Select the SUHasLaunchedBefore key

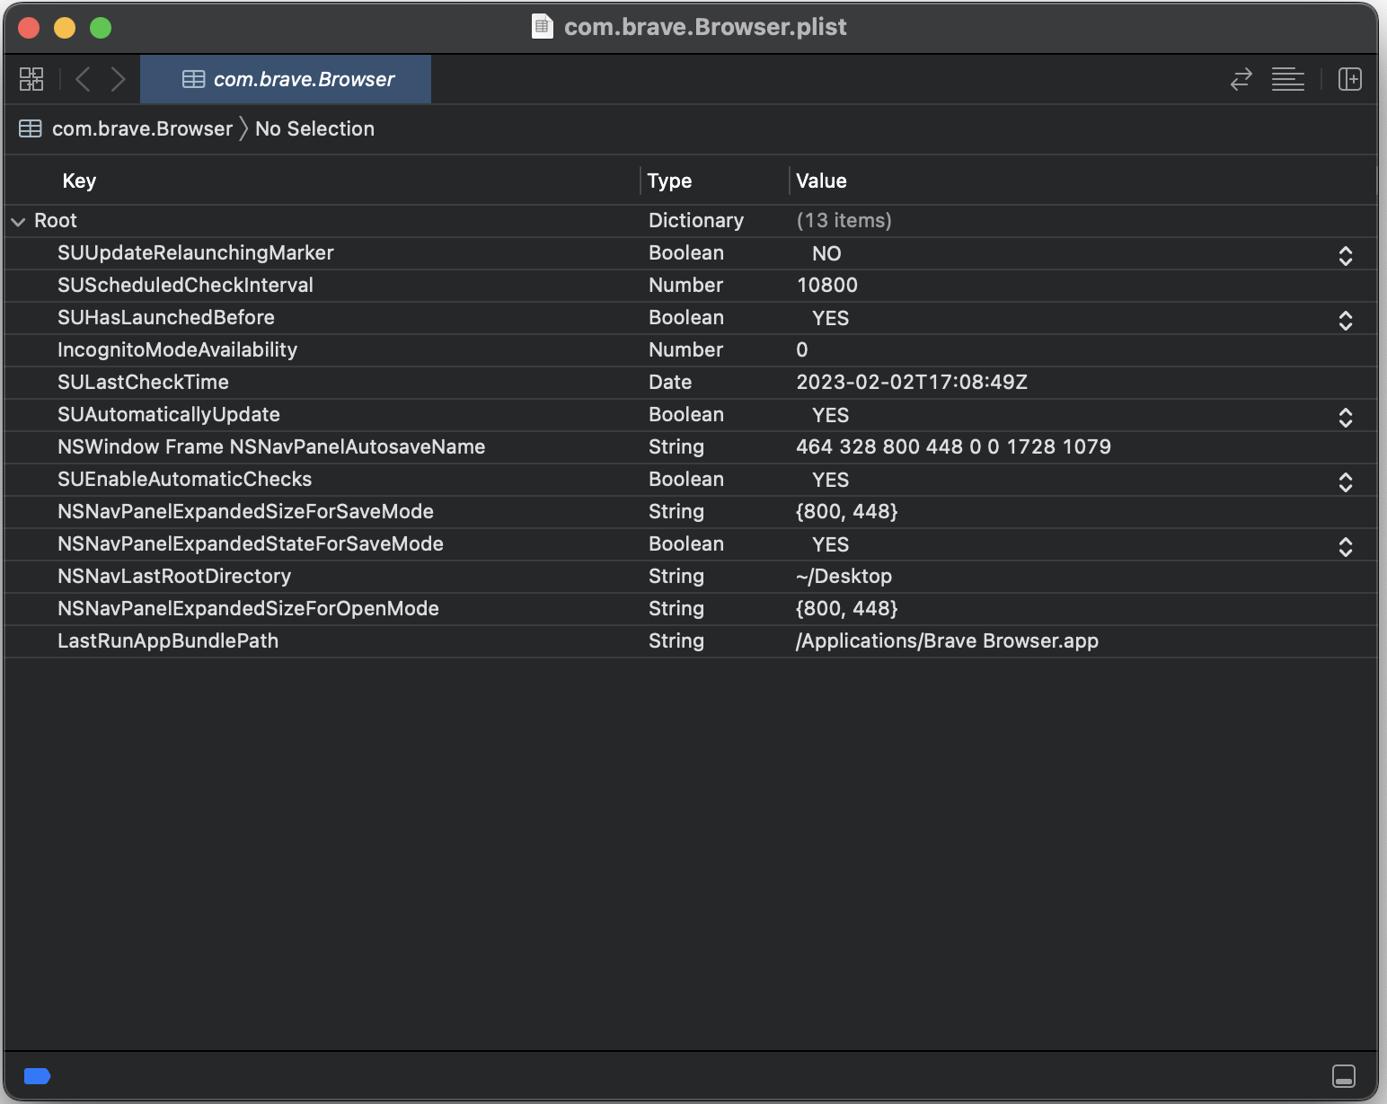[x=166, y=318]
